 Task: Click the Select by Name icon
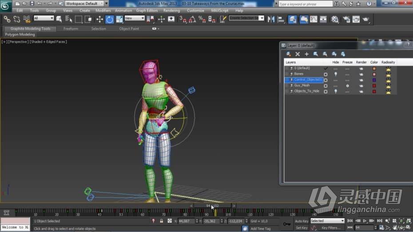pyautogui.click(x=68, y=19)
